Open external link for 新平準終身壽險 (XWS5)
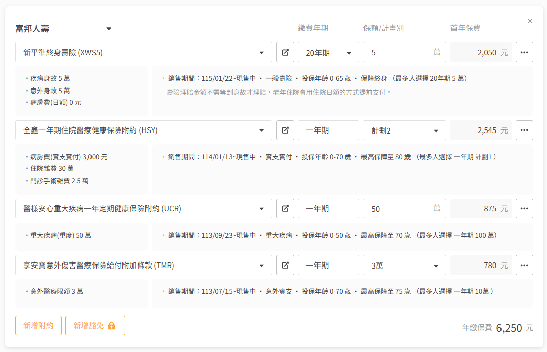 285,52
